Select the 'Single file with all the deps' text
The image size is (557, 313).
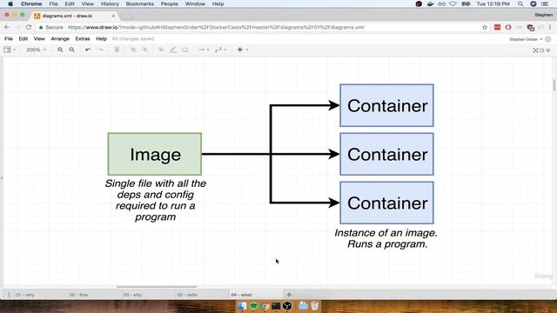(x=155, y=200)
